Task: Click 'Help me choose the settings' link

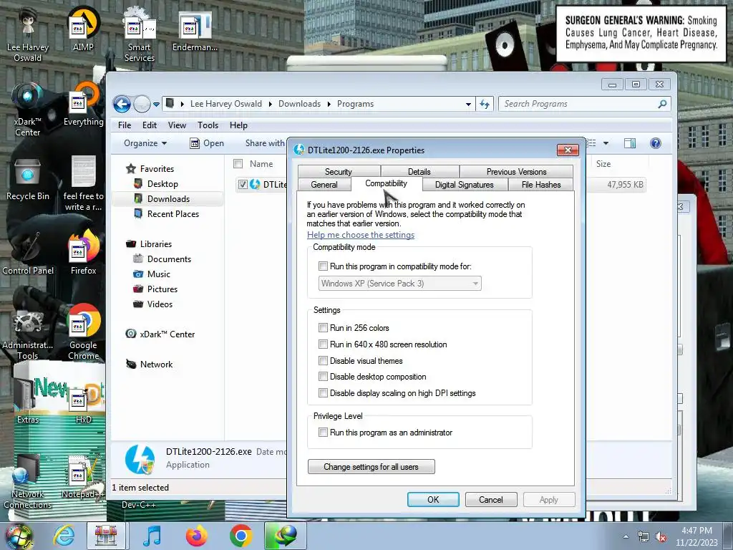Action: pyautogui.click(x=361, y=235)
